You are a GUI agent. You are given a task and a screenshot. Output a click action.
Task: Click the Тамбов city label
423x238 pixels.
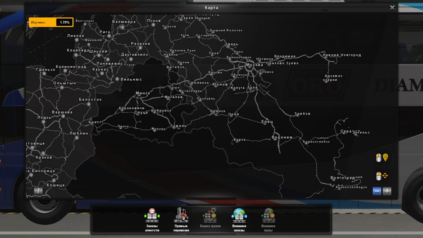[x=302, y=114]
